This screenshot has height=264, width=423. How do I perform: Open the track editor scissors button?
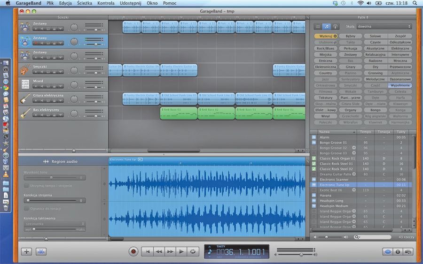tap(41, 251)
